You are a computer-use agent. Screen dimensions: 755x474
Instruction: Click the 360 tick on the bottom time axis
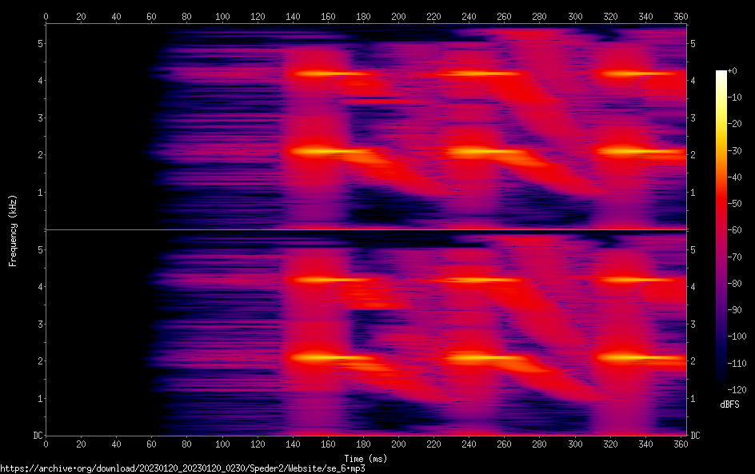tap(681, 444)
